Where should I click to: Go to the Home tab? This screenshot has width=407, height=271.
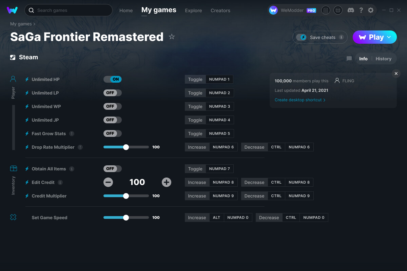pyautogui.click(x=126, y=11)
